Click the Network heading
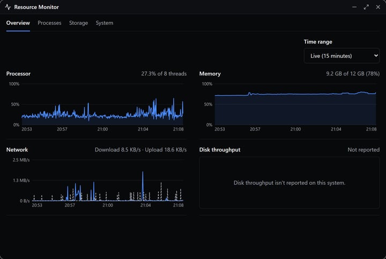Image resolution: width=386 pixels, height=259 pixels. pyautogui.click(x=17, y=150)
